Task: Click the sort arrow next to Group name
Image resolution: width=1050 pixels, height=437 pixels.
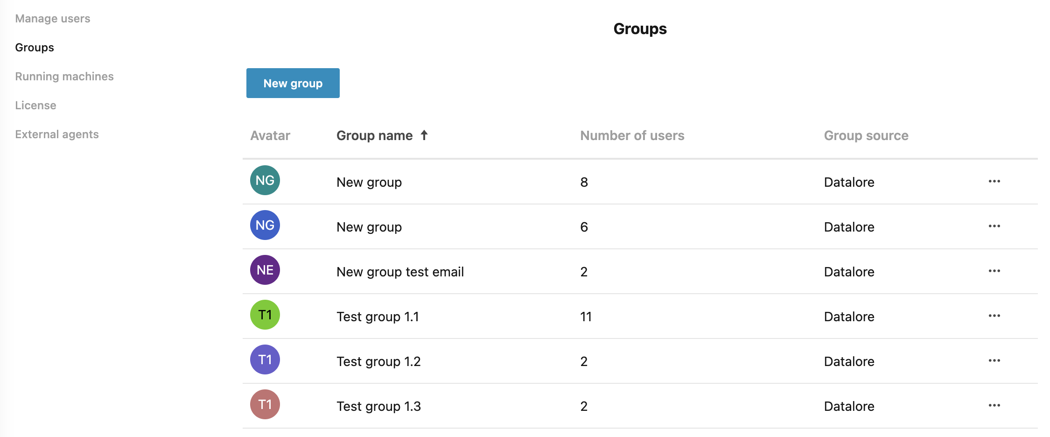Action: 424,135
